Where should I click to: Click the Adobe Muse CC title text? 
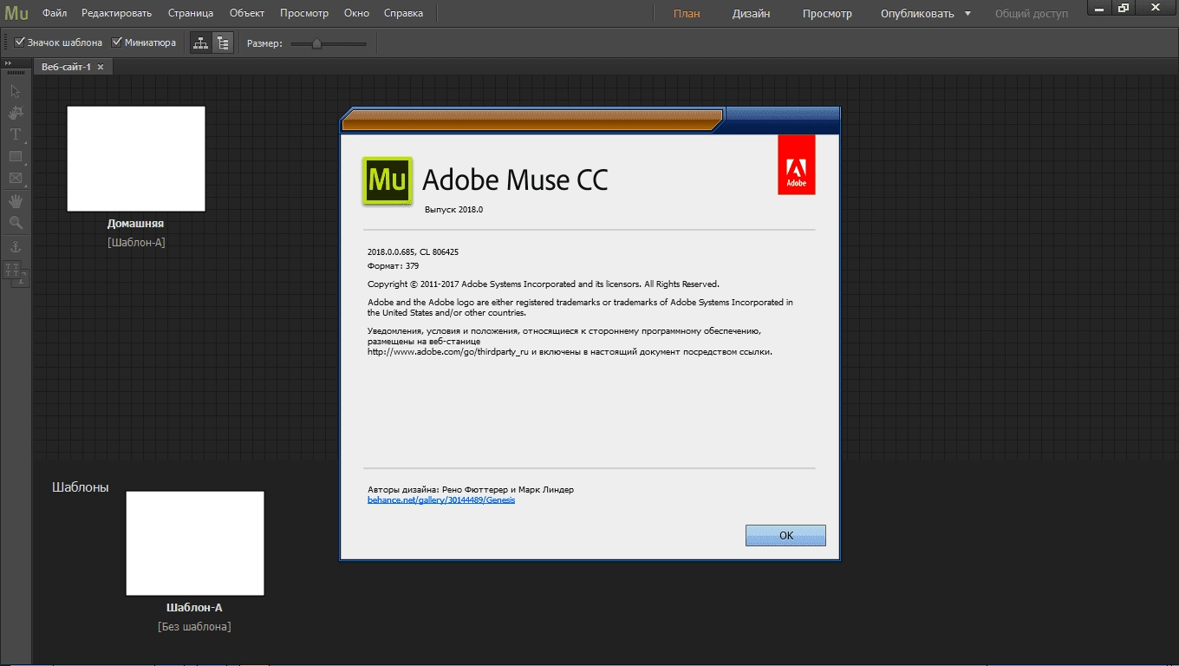point(515,180)
